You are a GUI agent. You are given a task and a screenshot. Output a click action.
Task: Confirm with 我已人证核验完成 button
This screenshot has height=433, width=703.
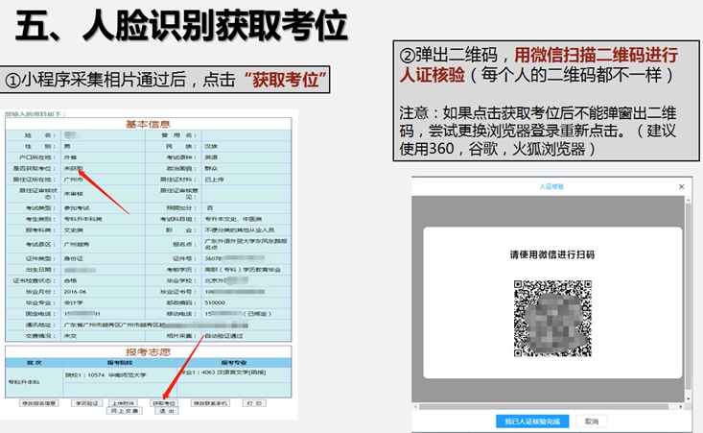pyautogui.click(x=532, y=421)
